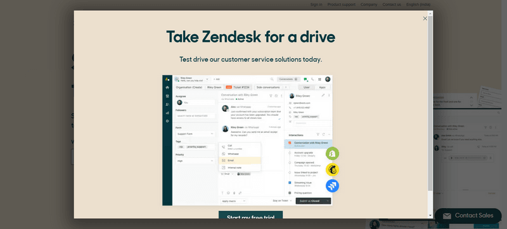Open the Priority High dropdown in preview
The height and width of the screenshot is (229, 507).
195,161
